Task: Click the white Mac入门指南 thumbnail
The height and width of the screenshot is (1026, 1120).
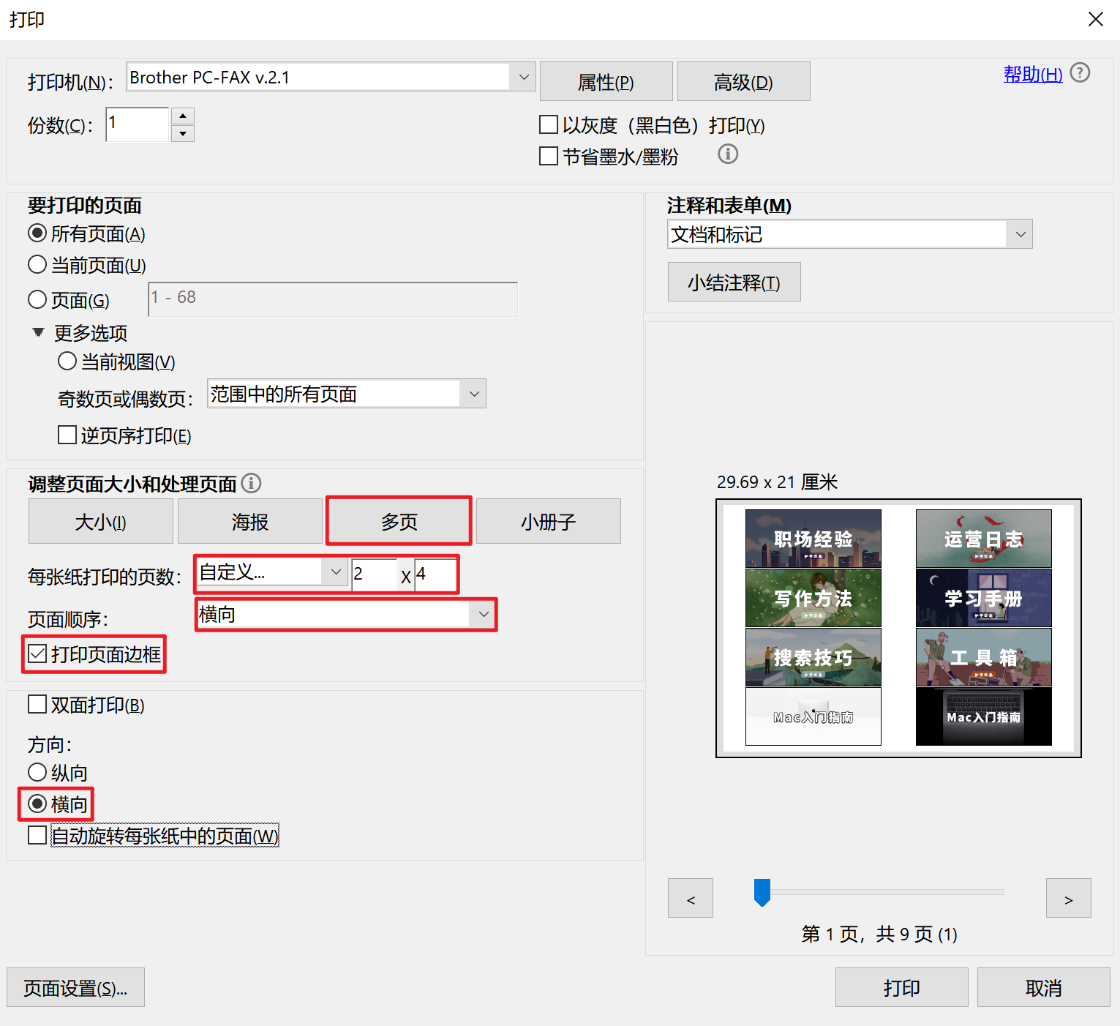Action: [x=813, y=716]
